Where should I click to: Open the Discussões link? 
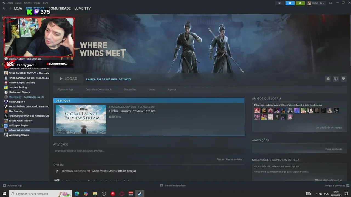[130, 89]
